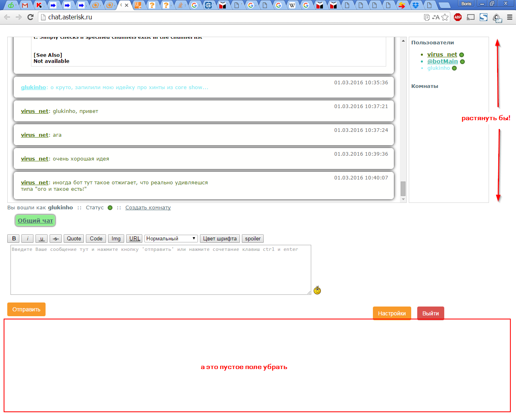Viewport: 516px width, 413px height.
Task: Toggle italic formatting button
Action: pos(27,238)
